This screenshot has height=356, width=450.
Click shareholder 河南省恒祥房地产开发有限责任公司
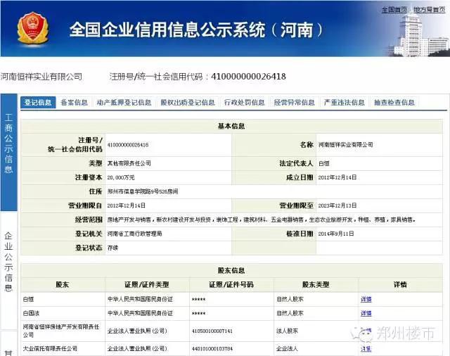(x=61, y=331)
